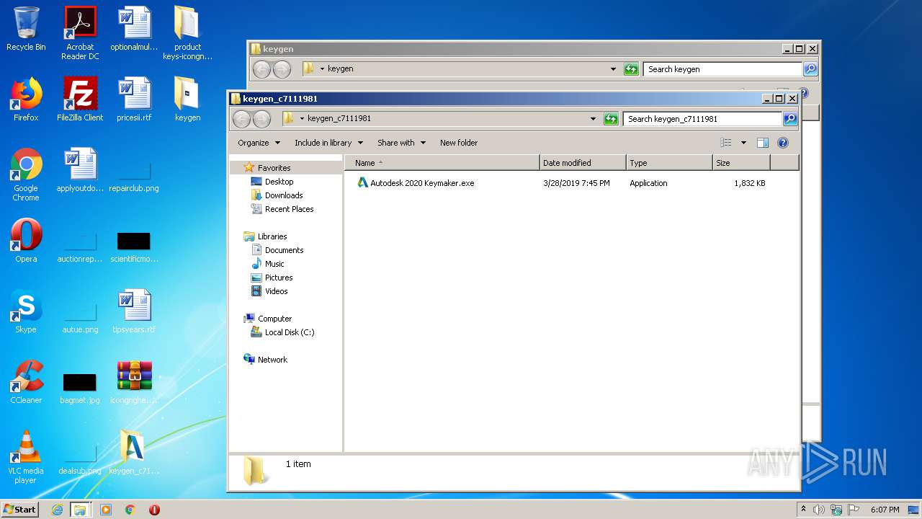Sort files by the Size column
The image size is (922, 519).
point(741,163)
